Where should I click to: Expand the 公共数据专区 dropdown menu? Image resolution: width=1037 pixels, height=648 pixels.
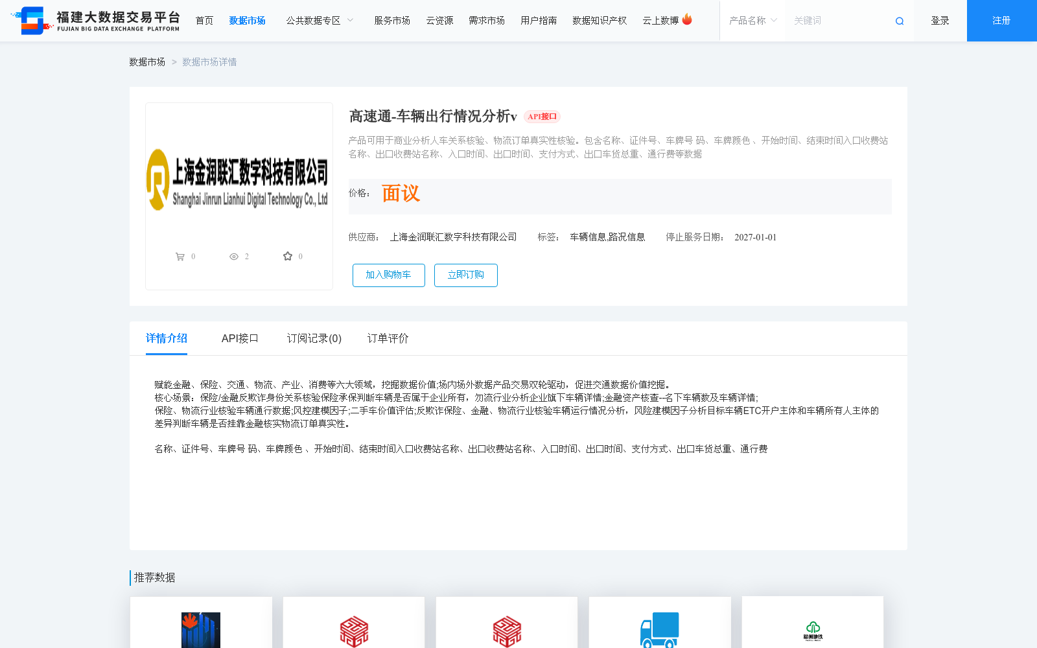click(320, 21)
